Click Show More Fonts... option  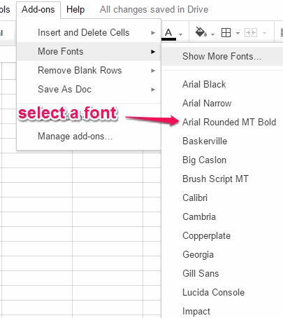coord(222,56)
